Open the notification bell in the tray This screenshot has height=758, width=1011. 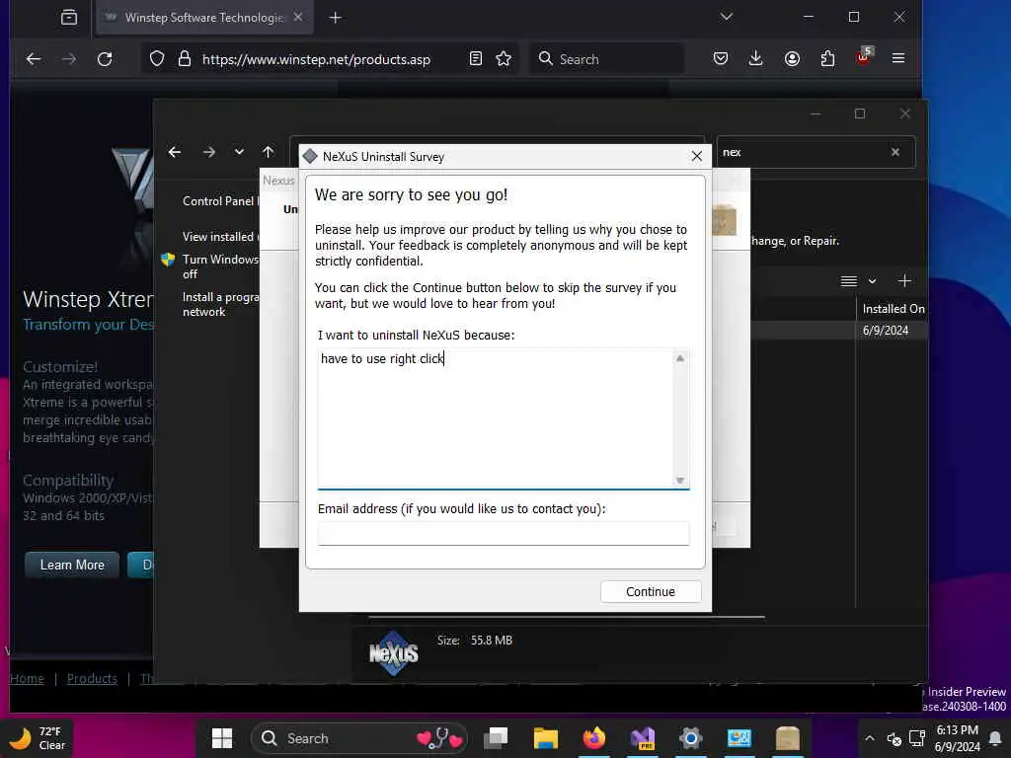995,738
